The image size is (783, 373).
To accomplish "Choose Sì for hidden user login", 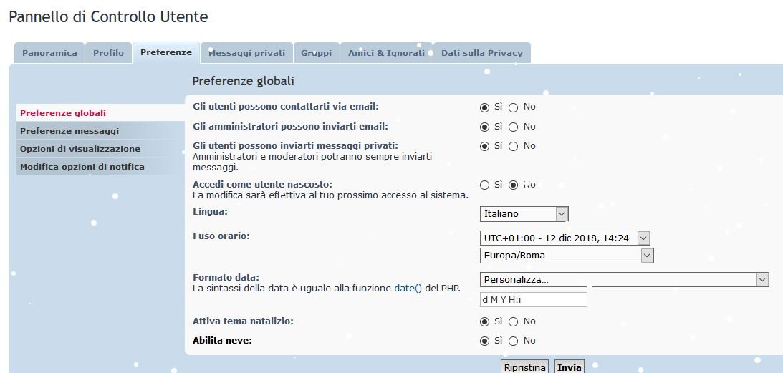I will (485, 185).
